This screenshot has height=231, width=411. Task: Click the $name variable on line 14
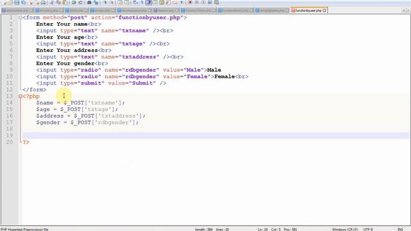[x=44, y=103]
